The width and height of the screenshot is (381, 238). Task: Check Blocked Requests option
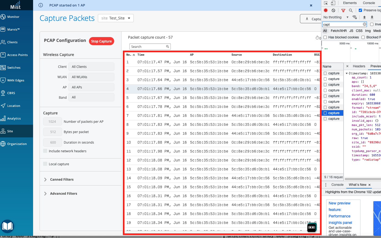click(x=363, y=37)
